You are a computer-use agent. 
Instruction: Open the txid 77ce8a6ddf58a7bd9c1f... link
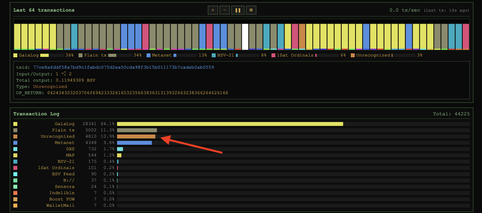pos(123,67)
